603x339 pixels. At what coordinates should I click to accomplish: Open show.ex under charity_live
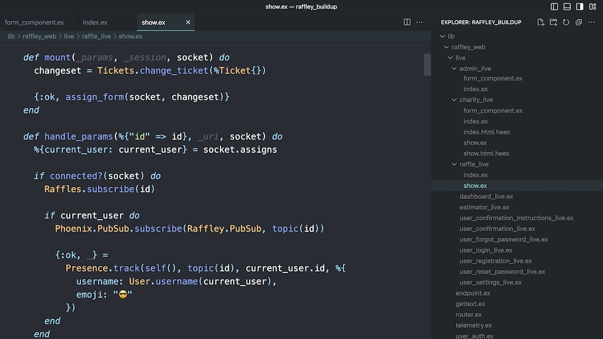coord(475,143)
